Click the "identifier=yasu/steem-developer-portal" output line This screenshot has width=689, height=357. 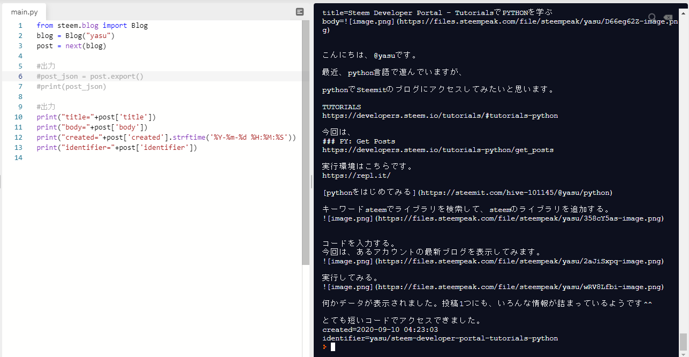point(440,338)
